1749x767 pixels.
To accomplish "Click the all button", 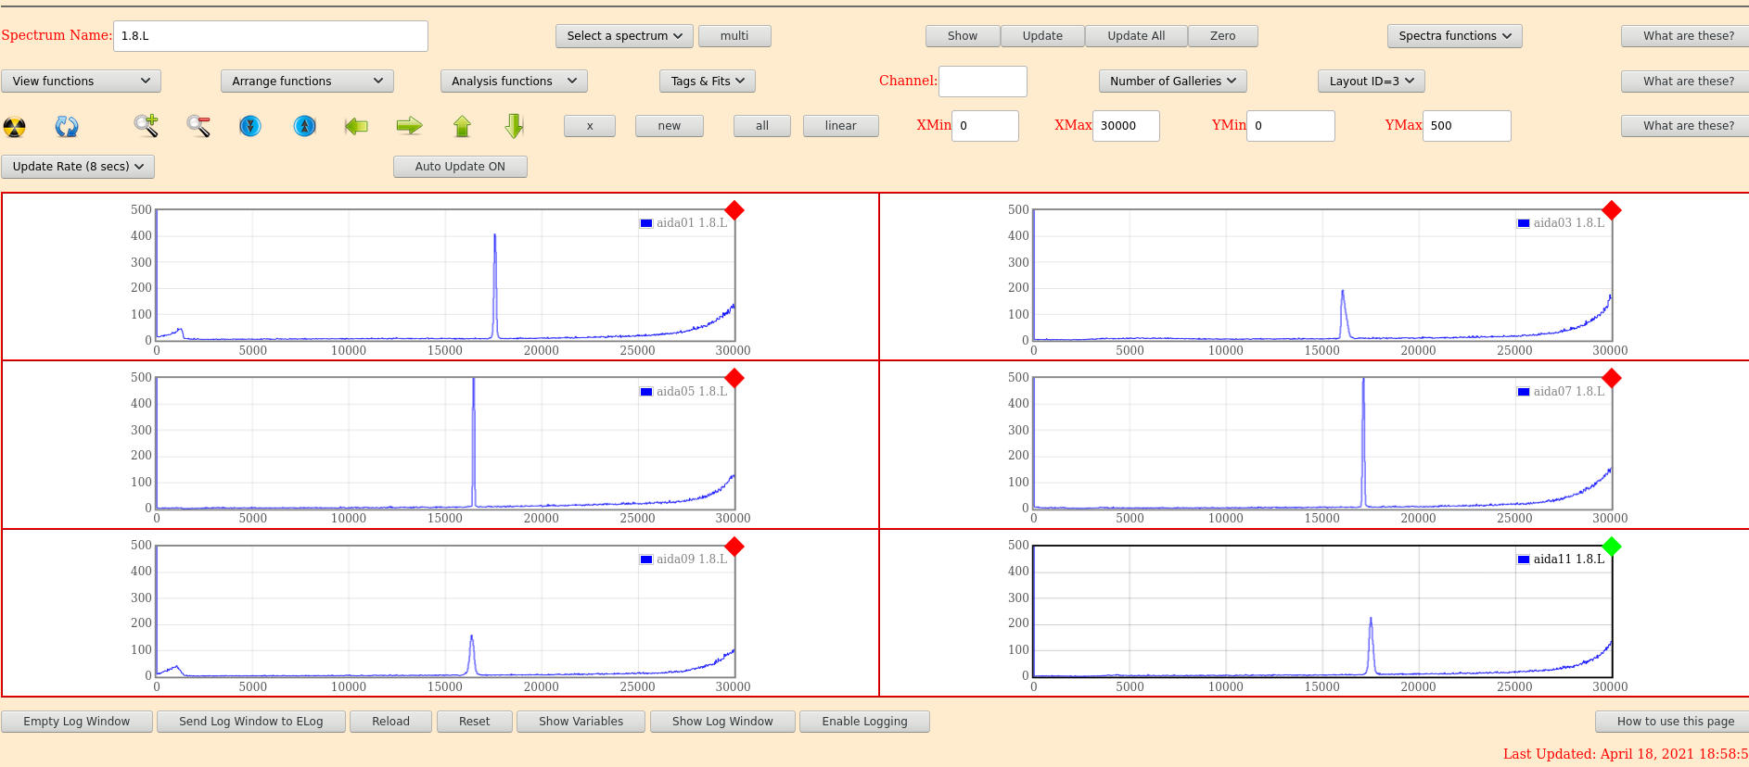I will click(762, 126).
